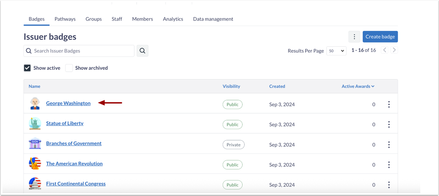
Task: Enable the Show archived checkbox
Action: (69, 68)
